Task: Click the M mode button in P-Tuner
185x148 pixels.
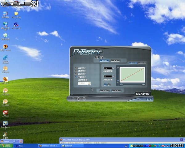Action: pyautogui.click(x=73, y=98)
